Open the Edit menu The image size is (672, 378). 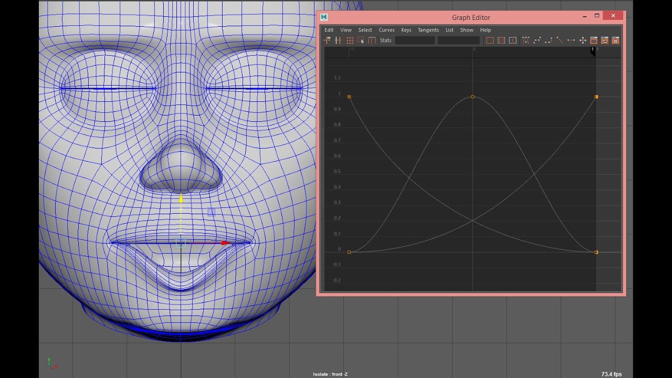click(x=329, y=30)
